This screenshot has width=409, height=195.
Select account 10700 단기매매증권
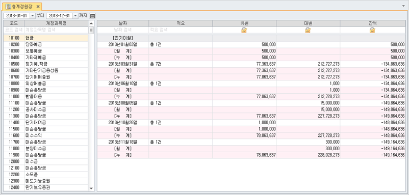point(46,77)
